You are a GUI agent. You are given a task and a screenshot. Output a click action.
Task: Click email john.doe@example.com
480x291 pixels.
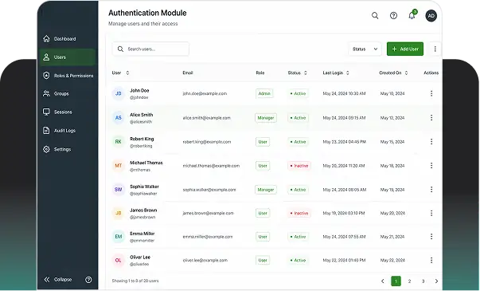(205, 93)
